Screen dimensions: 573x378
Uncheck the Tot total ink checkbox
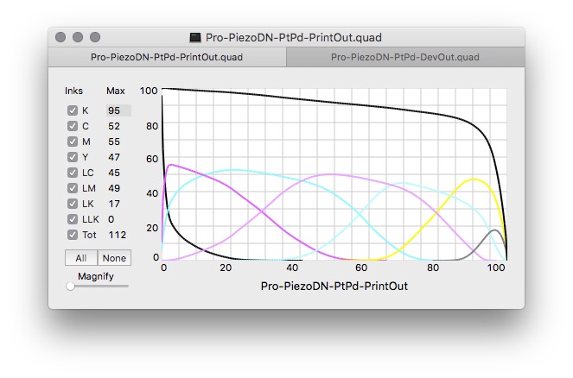[x=73, y=235]
